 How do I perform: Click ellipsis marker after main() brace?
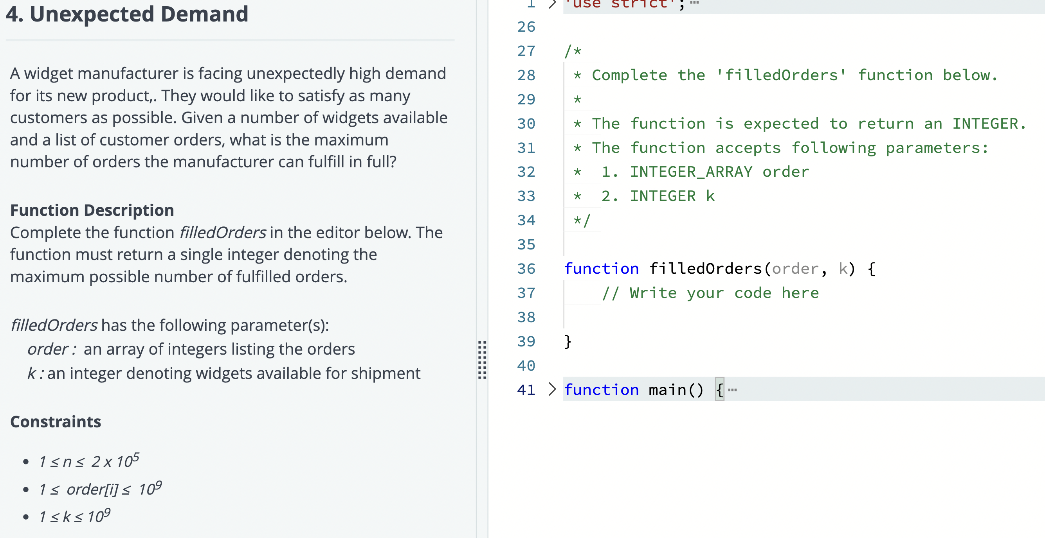pos(732,390)
